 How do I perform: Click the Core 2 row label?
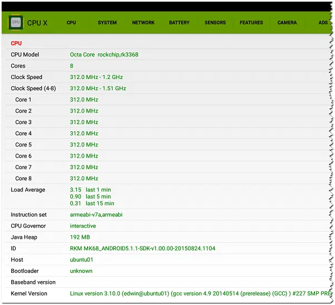point(23,111)
